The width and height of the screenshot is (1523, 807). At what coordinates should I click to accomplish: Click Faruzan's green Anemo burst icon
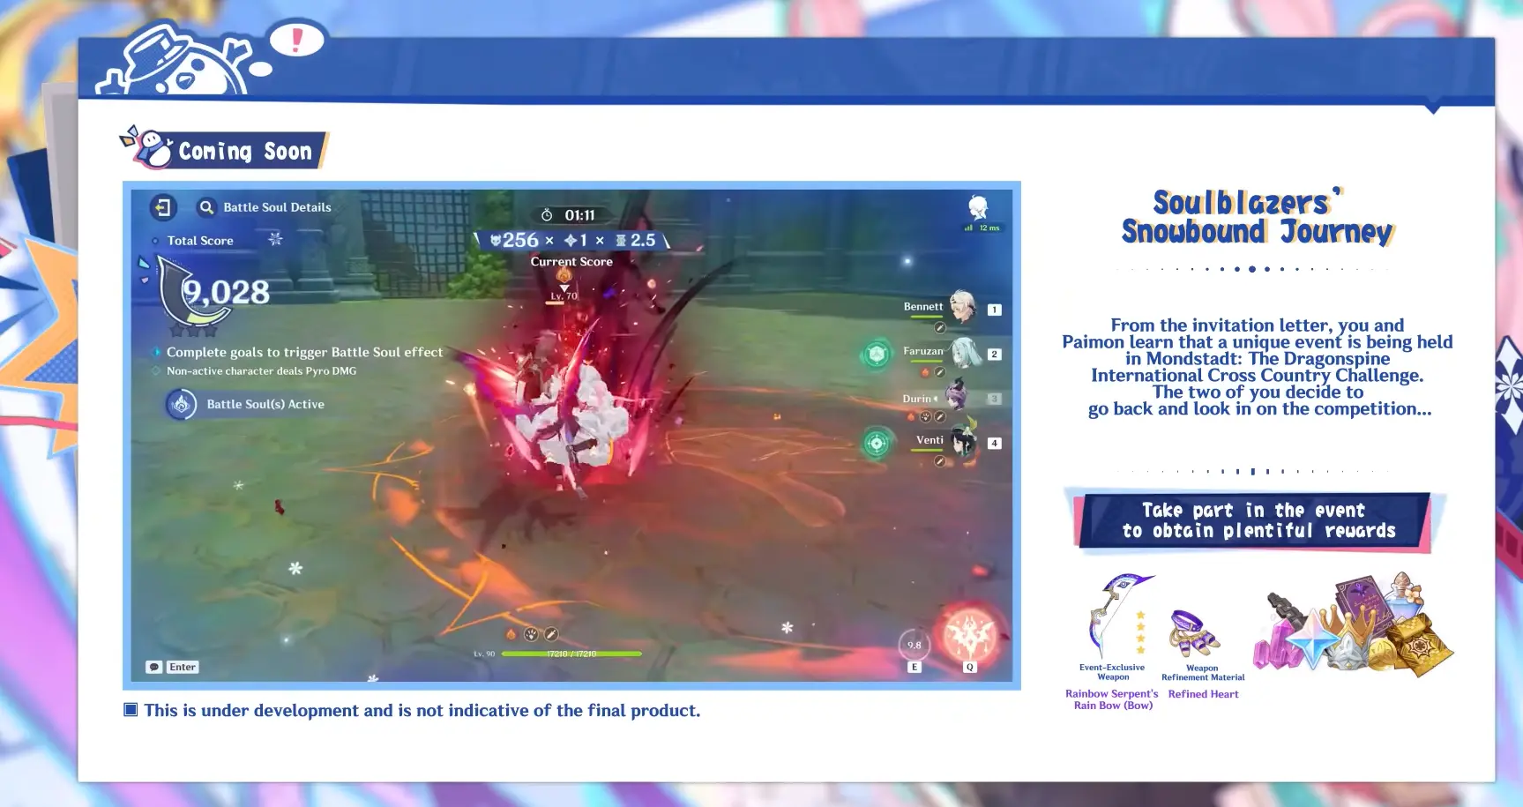pos(876,355)
